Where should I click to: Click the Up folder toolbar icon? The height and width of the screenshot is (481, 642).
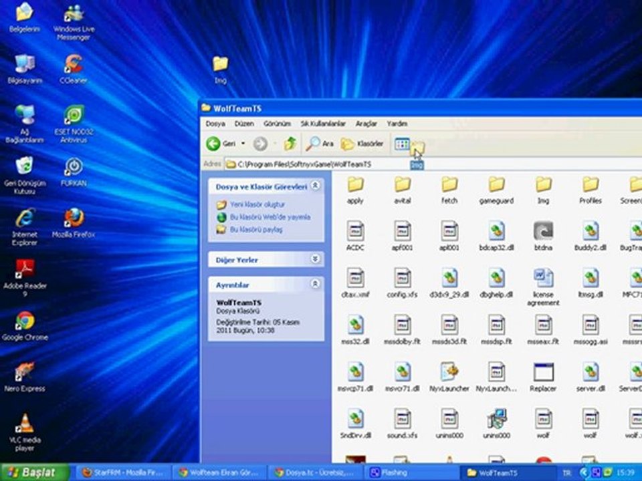[290, 144]
